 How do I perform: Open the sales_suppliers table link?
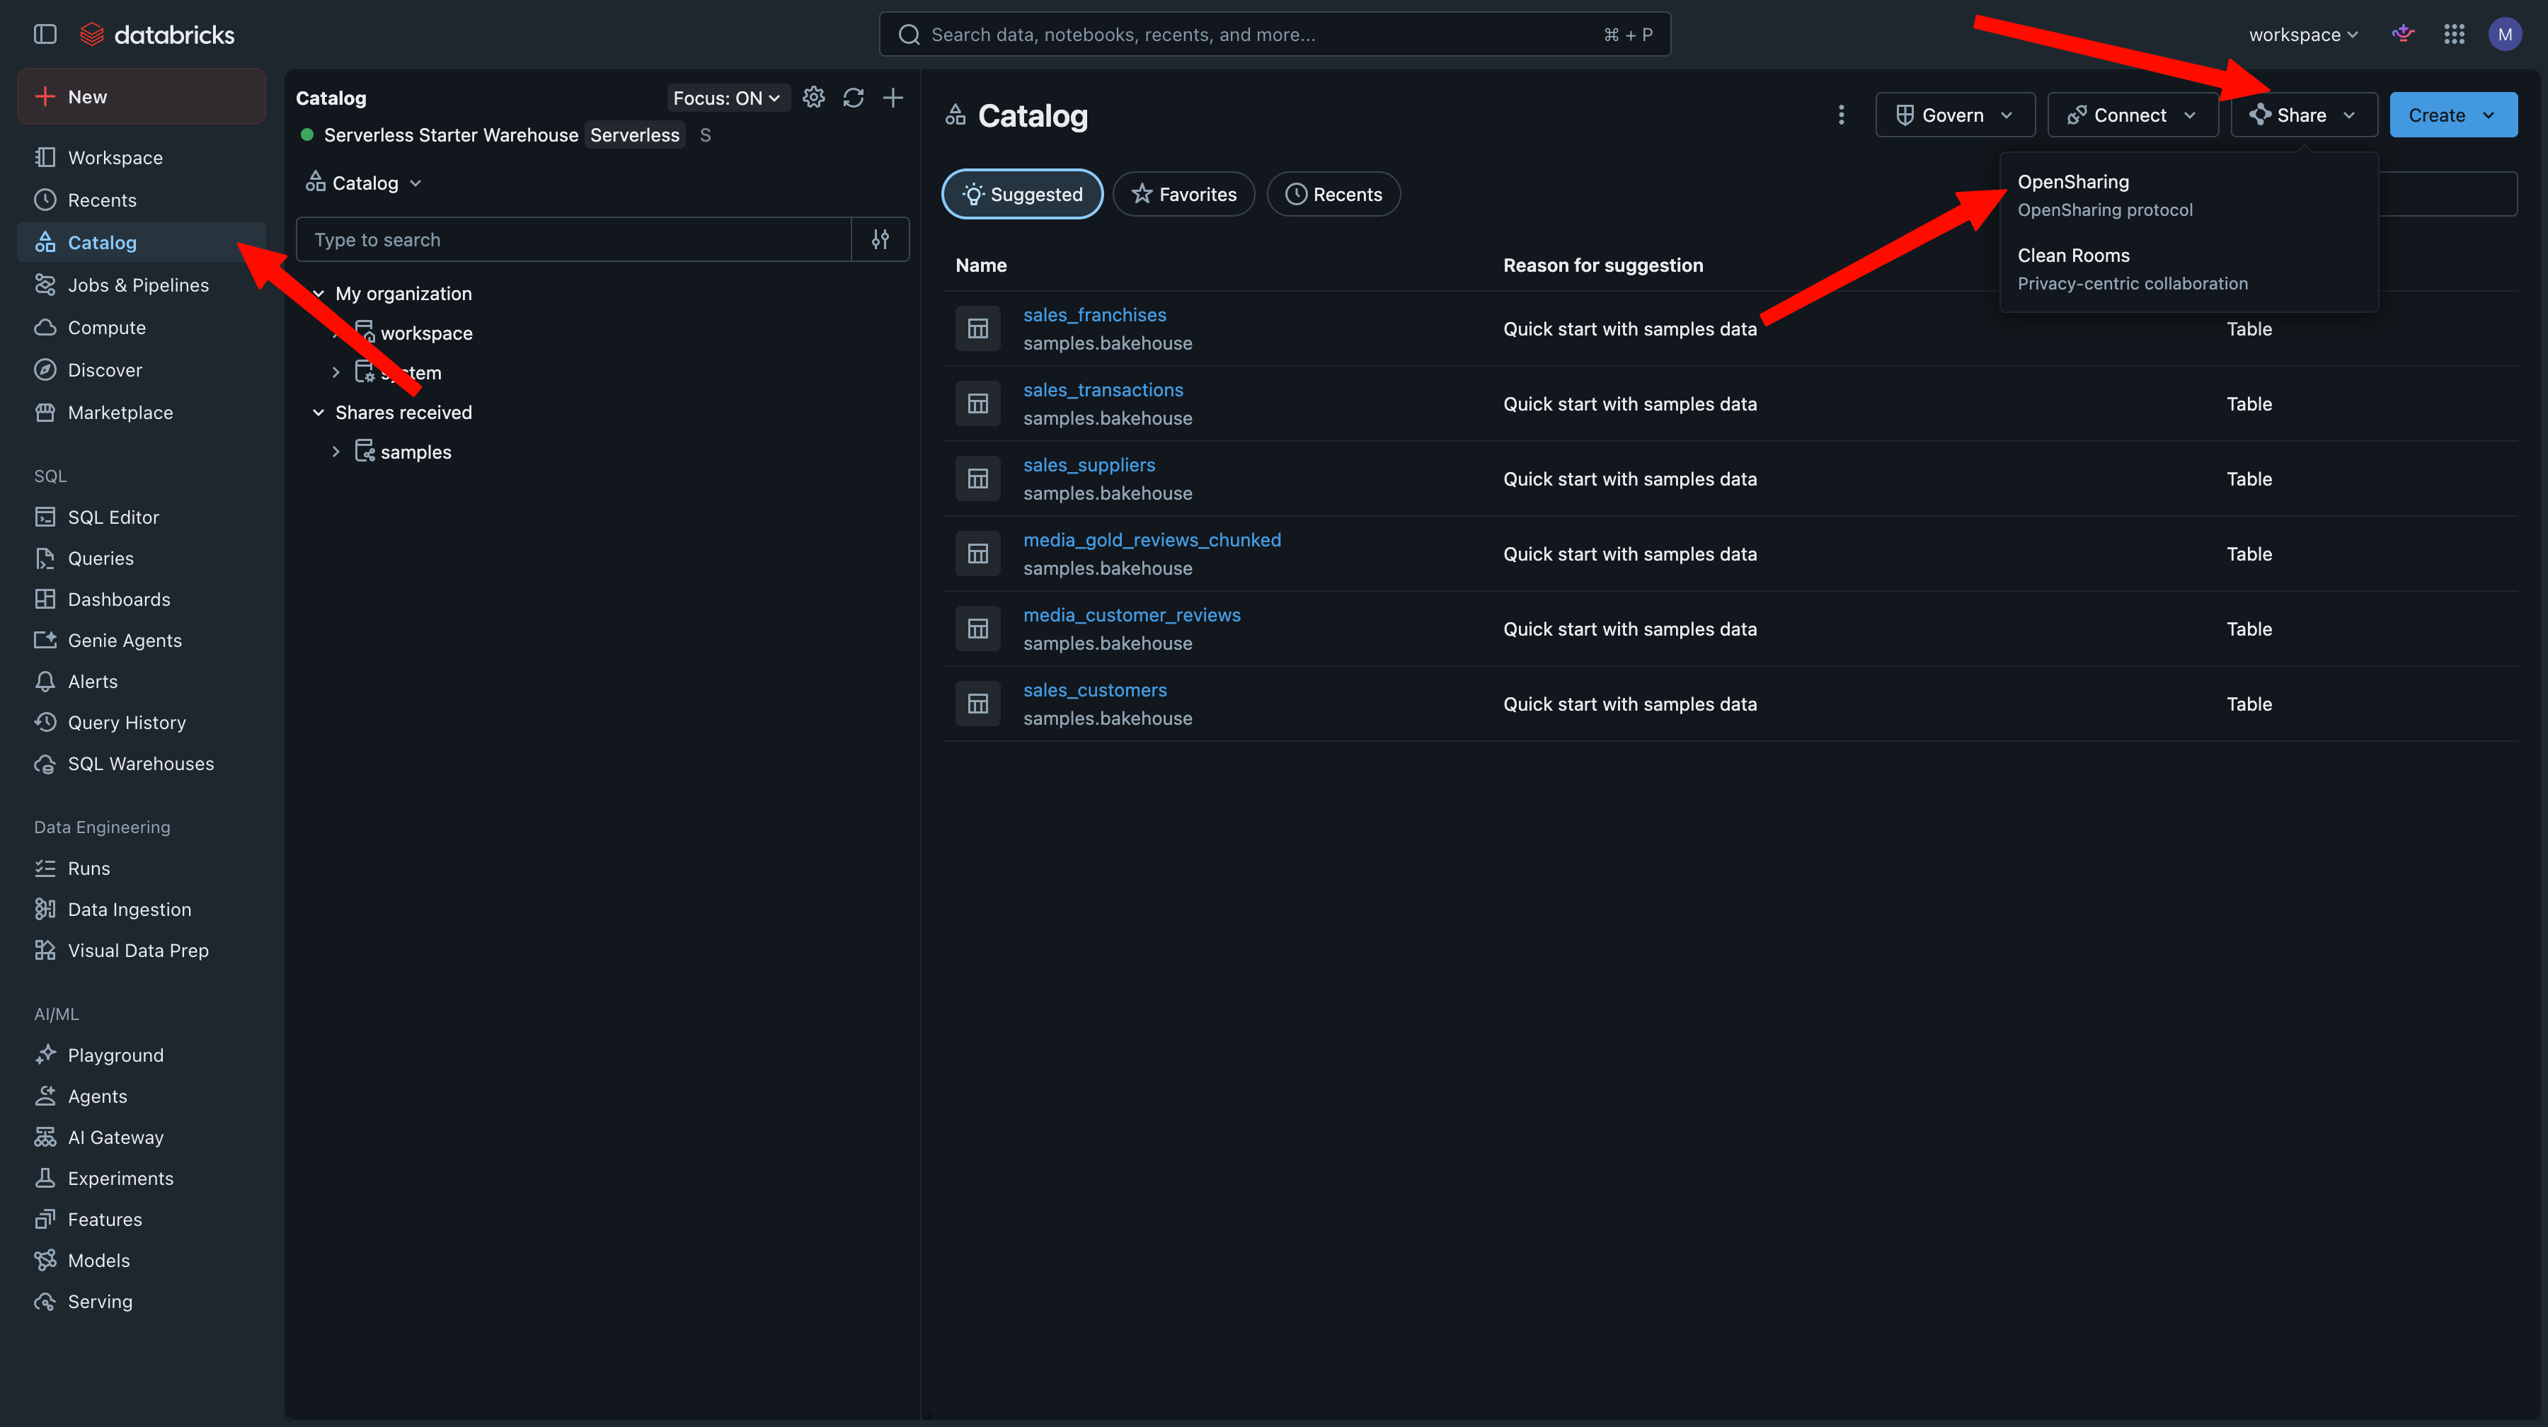click(x=1089, y=465)
